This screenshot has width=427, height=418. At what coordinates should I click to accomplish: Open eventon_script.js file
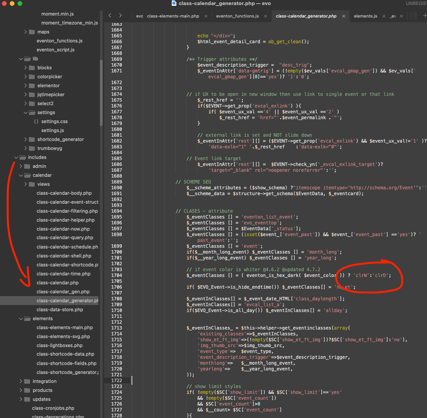click(x=55, y=50)
